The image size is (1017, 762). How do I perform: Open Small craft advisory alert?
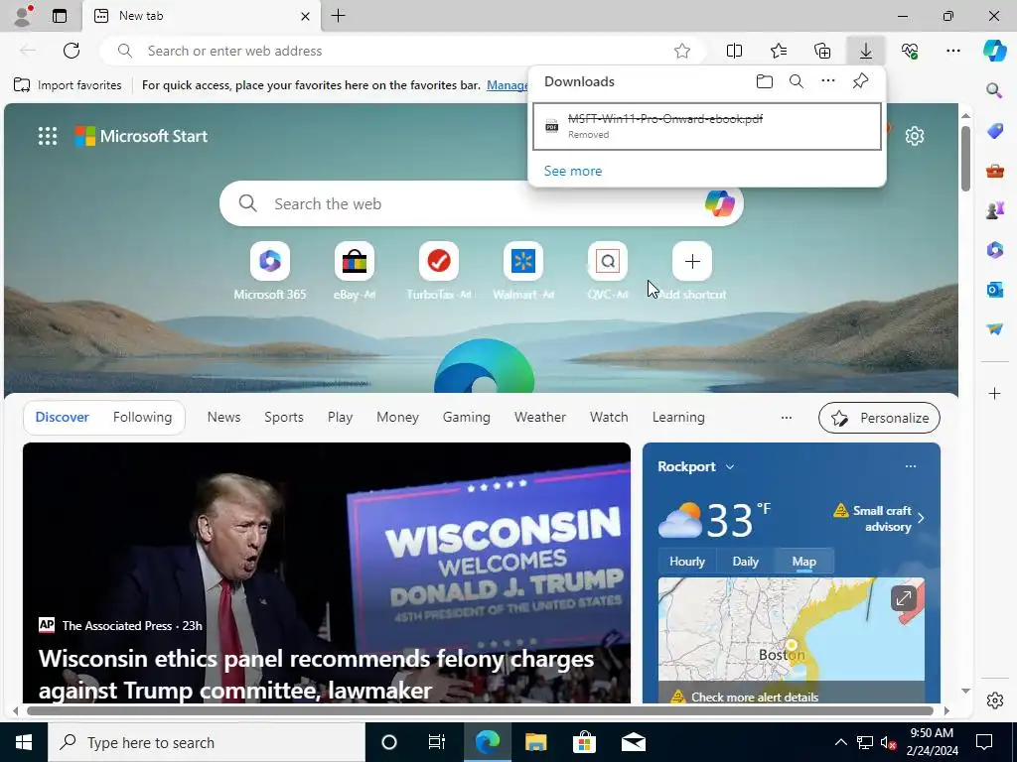tap(879, 518)
